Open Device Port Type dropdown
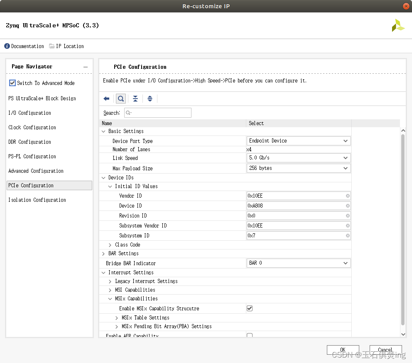The height and width of the screenshot is (363, 412). (x=299, y=141)
